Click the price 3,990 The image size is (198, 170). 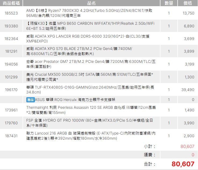pos(189,123)
